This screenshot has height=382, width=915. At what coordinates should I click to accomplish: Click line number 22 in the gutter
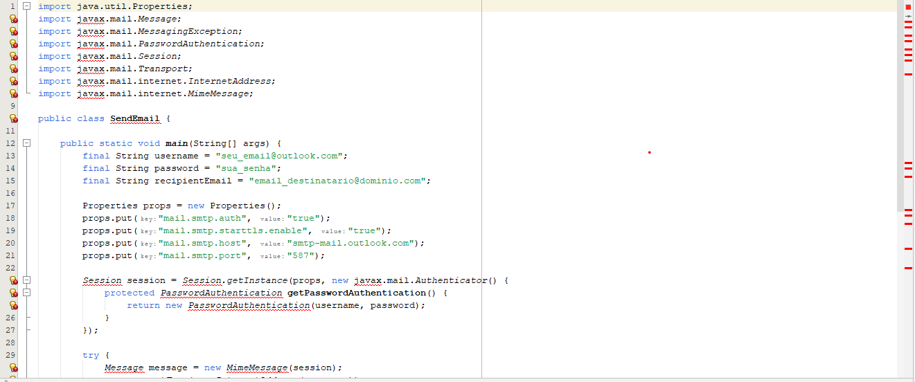(10, 268)
